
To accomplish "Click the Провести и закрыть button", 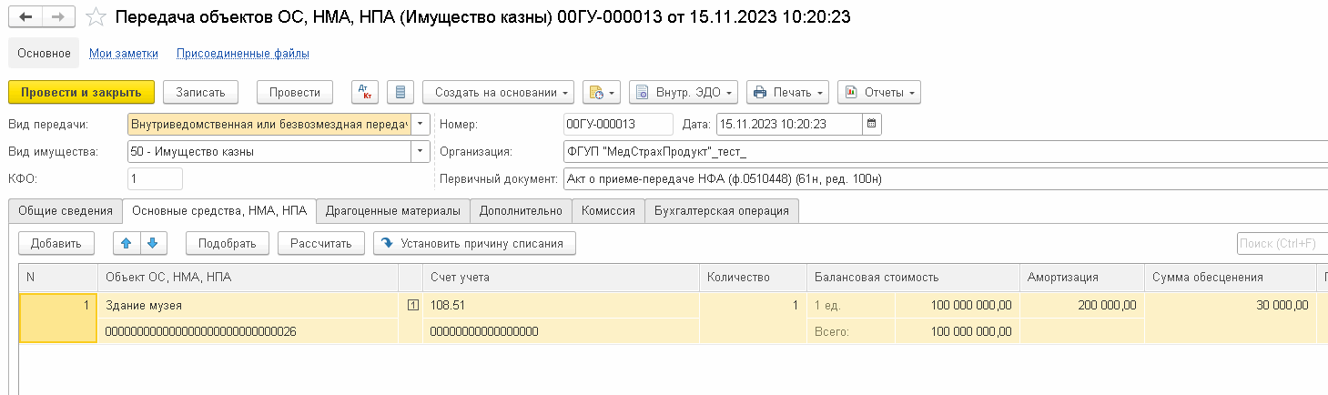I will pyautogui.click(x=81, y=92).
